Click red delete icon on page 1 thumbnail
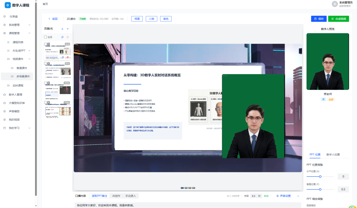Screen dimensions: 357x208 point(68,58)
